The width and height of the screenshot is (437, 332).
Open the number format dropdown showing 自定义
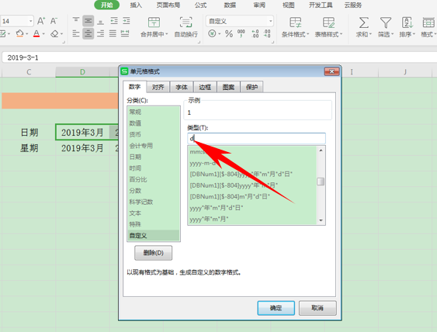240,21
